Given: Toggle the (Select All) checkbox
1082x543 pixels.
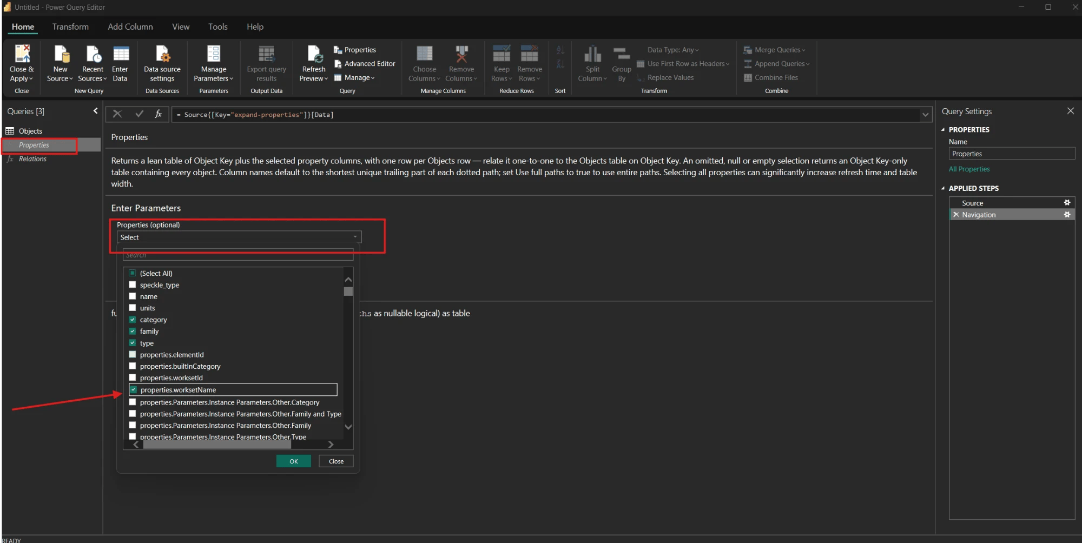Looking at the screenshot, I should [x=133, y=273].
